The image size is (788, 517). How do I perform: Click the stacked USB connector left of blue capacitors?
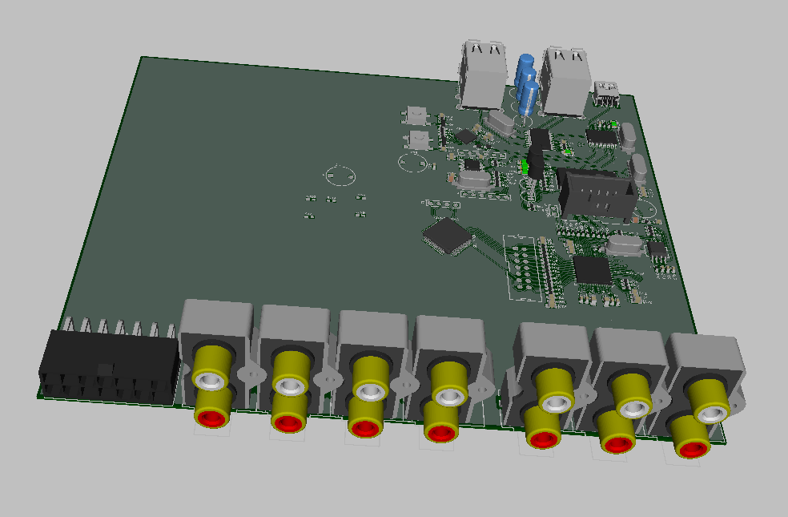pos(482,75)
